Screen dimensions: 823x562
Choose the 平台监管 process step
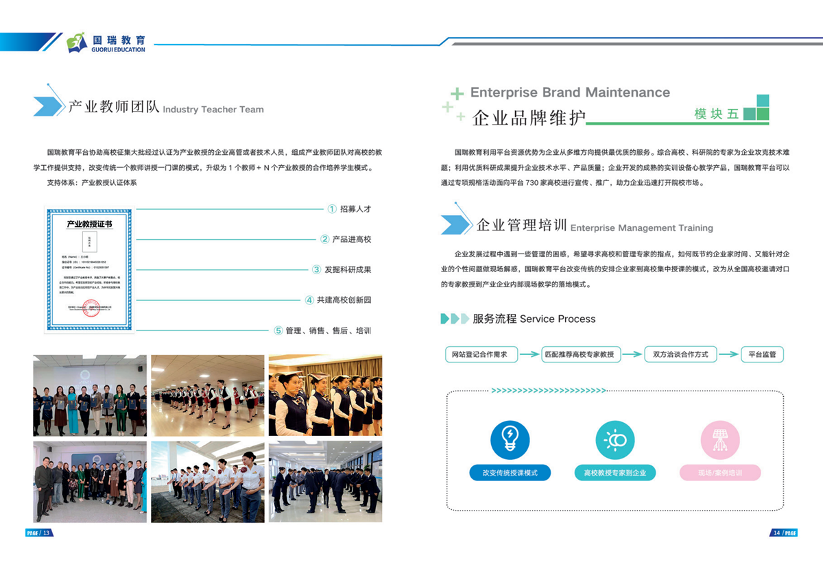762,354
